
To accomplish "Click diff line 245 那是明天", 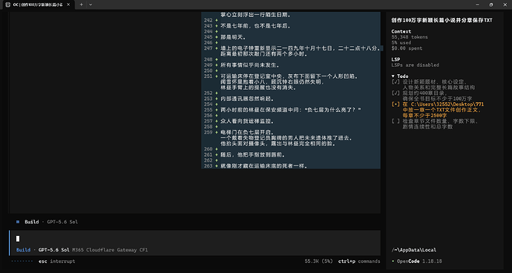I will pos(233,37).
